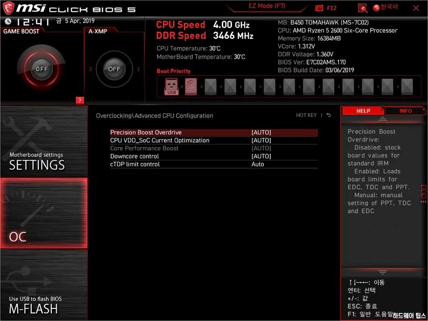Screen dimensions: 428x321
Task: Click the side handle on the help panel
Action: click(x=424, y=194)
